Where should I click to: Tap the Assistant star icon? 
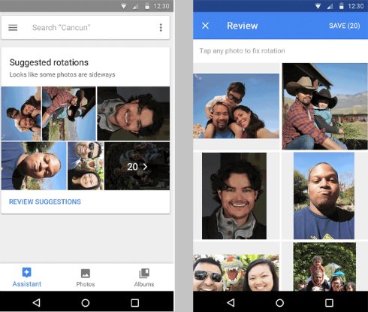[x=26, y=272]
